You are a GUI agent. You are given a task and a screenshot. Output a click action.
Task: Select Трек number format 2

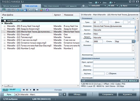98,3
